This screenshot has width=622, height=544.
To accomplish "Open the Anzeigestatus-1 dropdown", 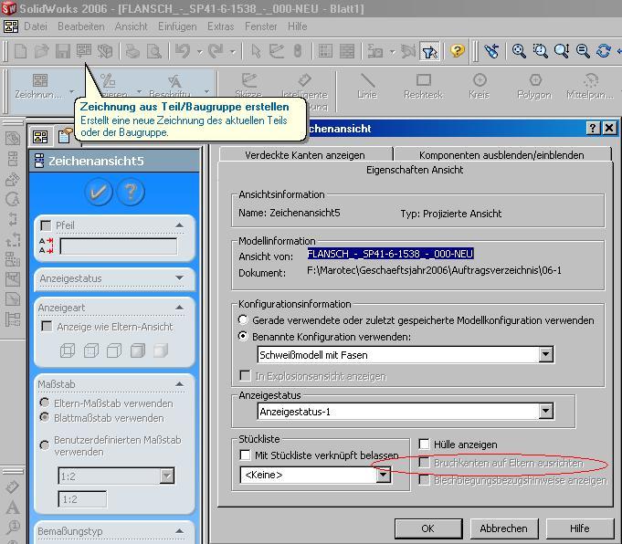I will coord(546,412).
